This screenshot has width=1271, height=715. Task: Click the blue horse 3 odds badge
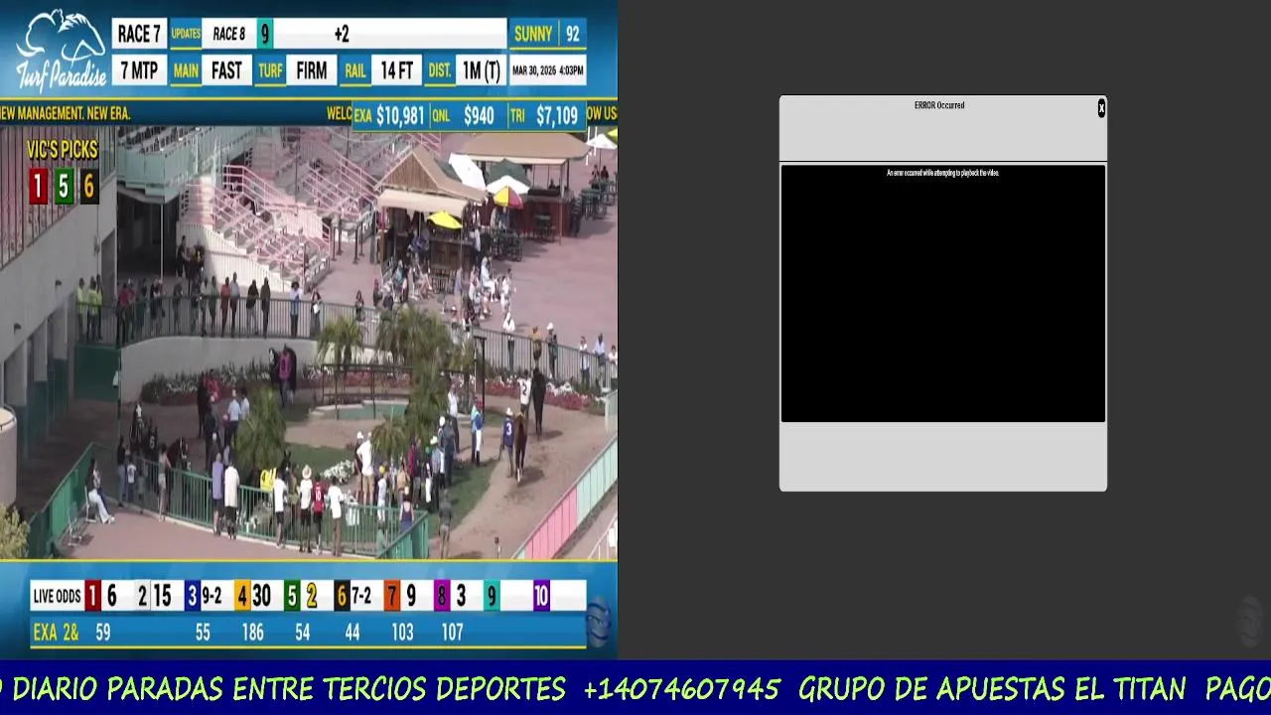(x=192, y=596)
